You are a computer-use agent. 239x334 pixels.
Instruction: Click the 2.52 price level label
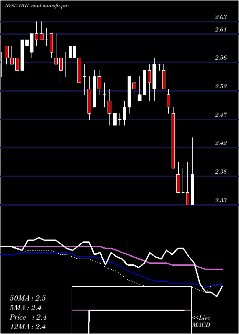[x=221, y=86]
